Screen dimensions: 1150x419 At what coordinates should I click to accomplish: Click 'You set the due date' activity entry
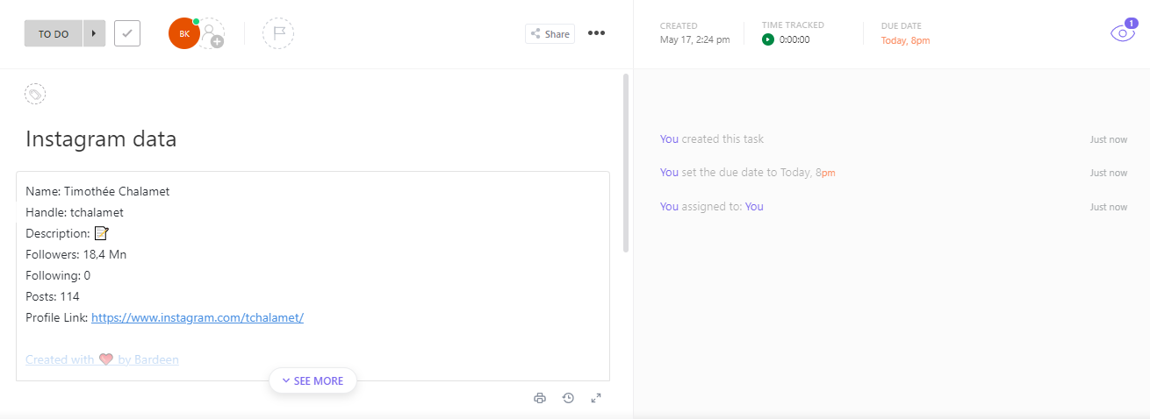coord(748,173)
